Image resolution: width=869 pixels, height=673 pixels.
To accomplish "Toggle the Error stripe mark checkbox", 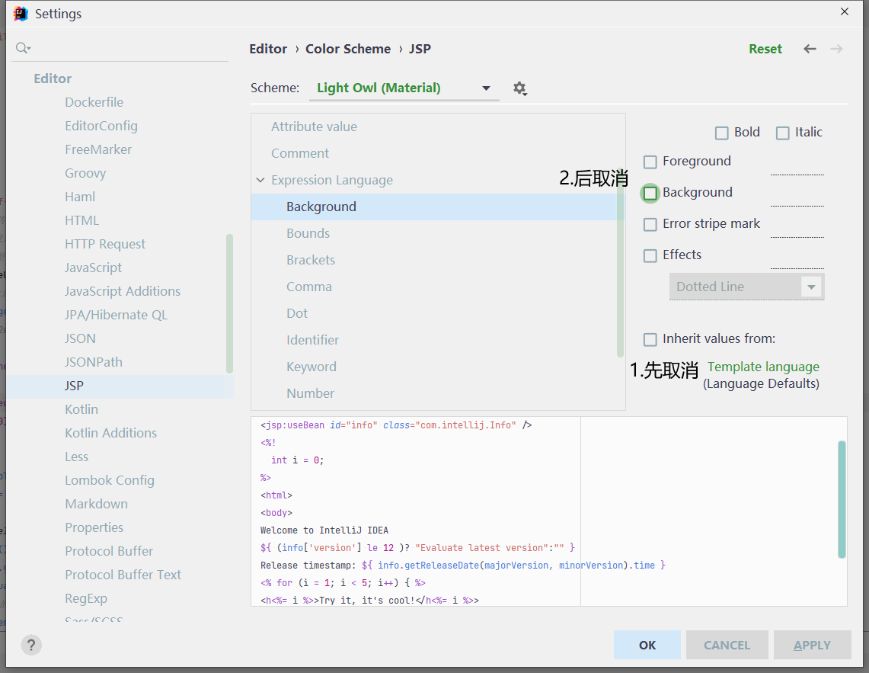I will click(x=650, y=224).
